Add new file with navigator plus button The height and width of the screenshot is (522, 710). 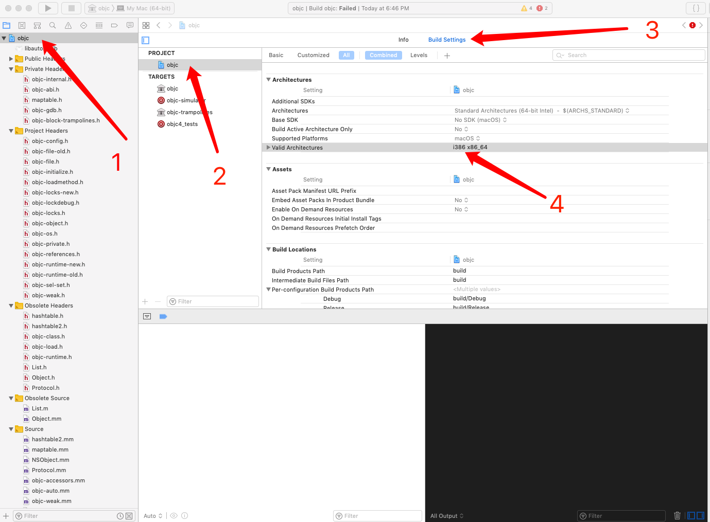click(6, 516)
